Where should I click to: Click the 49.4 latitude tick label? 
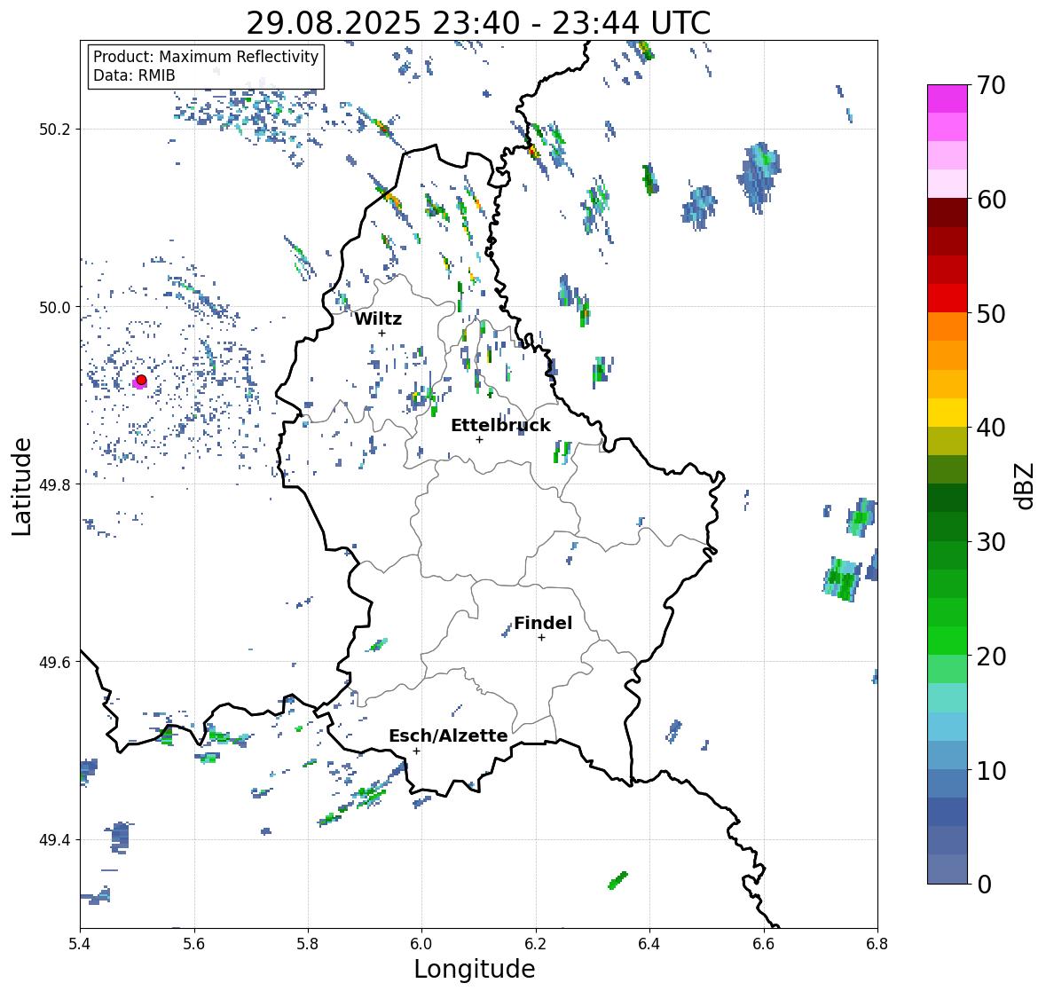pyautogui.click(x=55, y=840)
